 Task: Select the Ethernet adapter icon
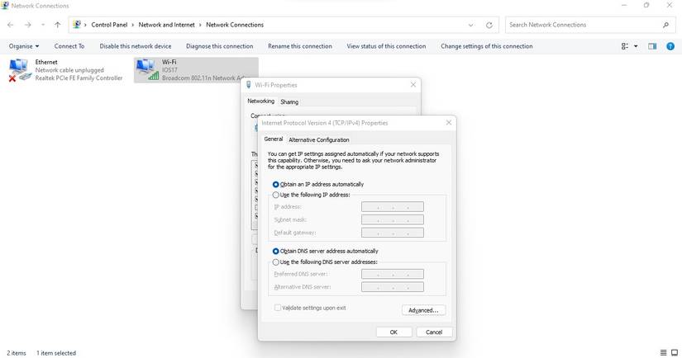click(x=20, y=70)
